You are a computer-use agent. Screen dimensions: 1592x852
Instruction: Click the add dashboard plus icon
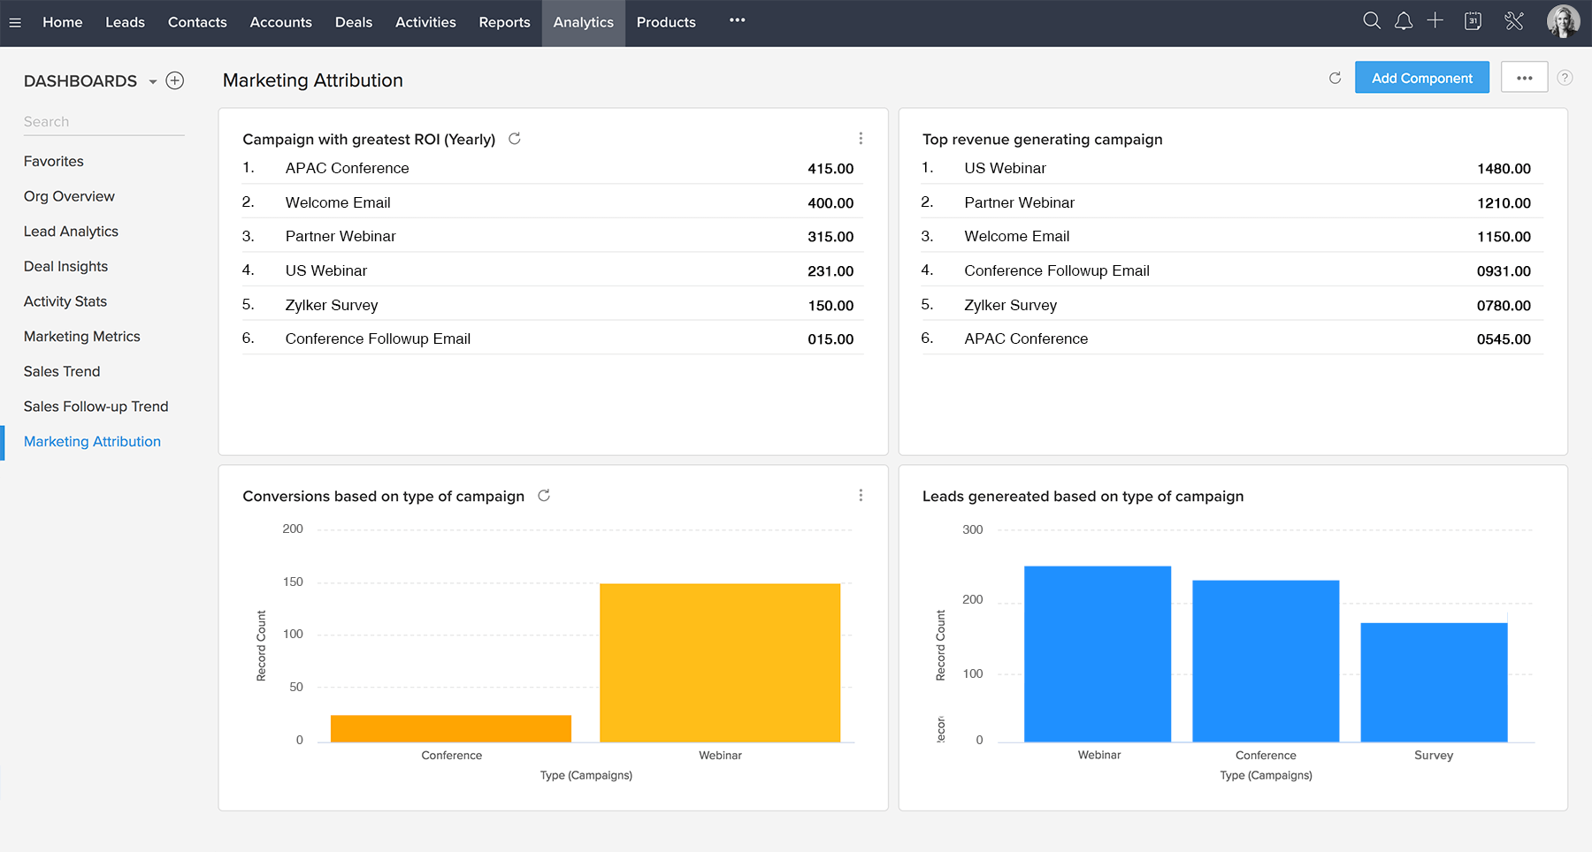tap(175, 81)
